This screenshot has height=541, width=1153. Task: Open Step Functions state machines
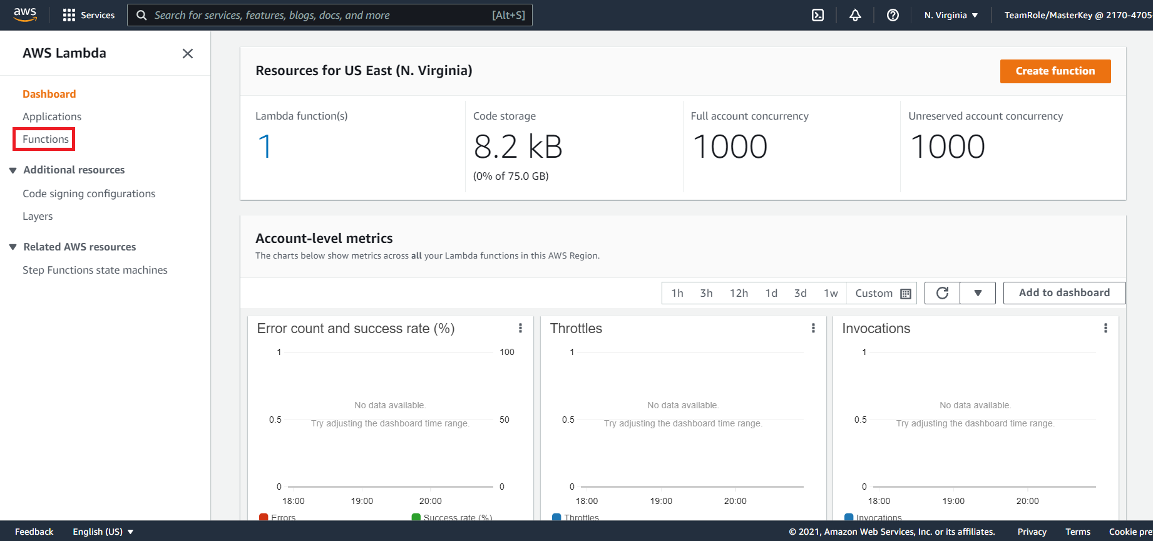[x=95, y=270]
